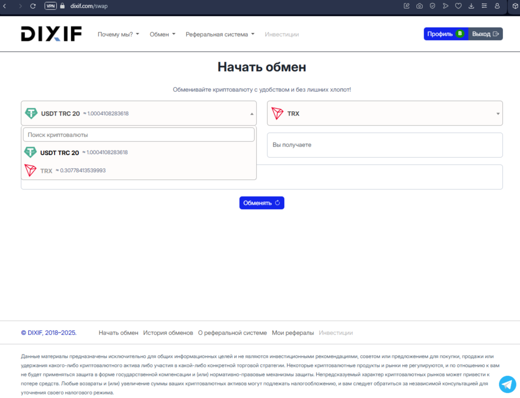Click the 'Обменять' button

(x=262, y=203)
